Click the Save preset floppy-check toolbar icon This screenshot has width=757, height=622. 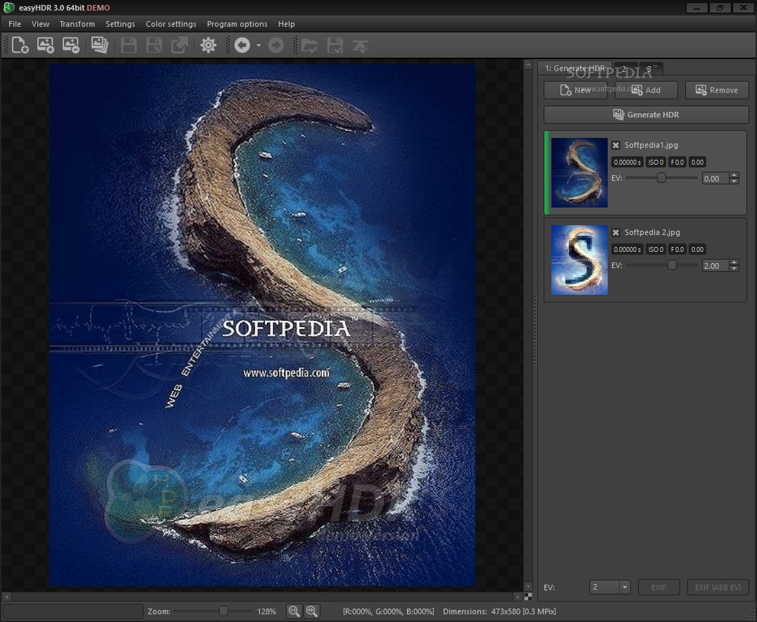[x=335, y=45]
